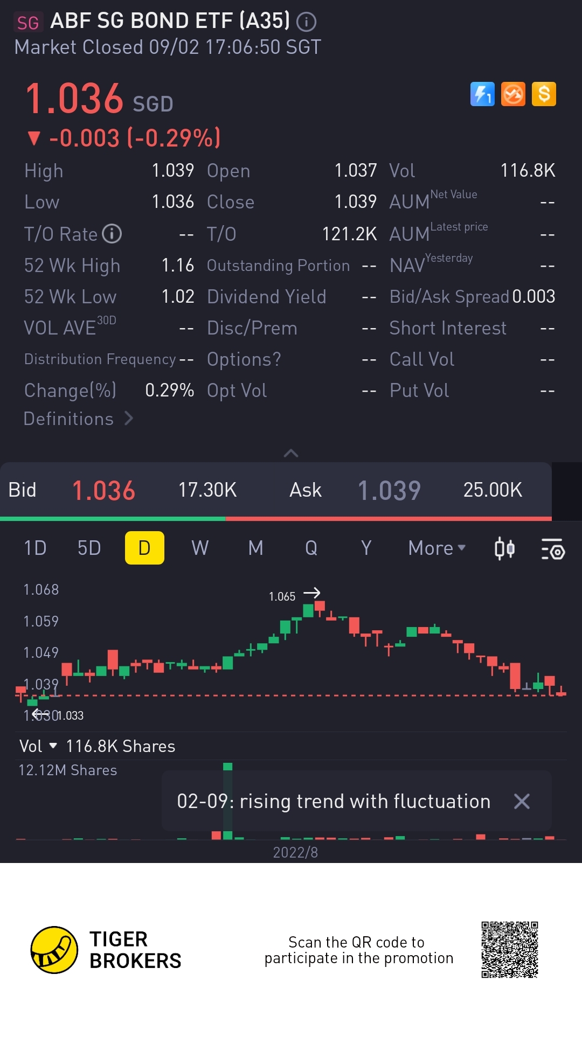This screenshot has width=582, height=1037.
Task: Tap the info icon beside ETF name
Action: tap(306, 22)
